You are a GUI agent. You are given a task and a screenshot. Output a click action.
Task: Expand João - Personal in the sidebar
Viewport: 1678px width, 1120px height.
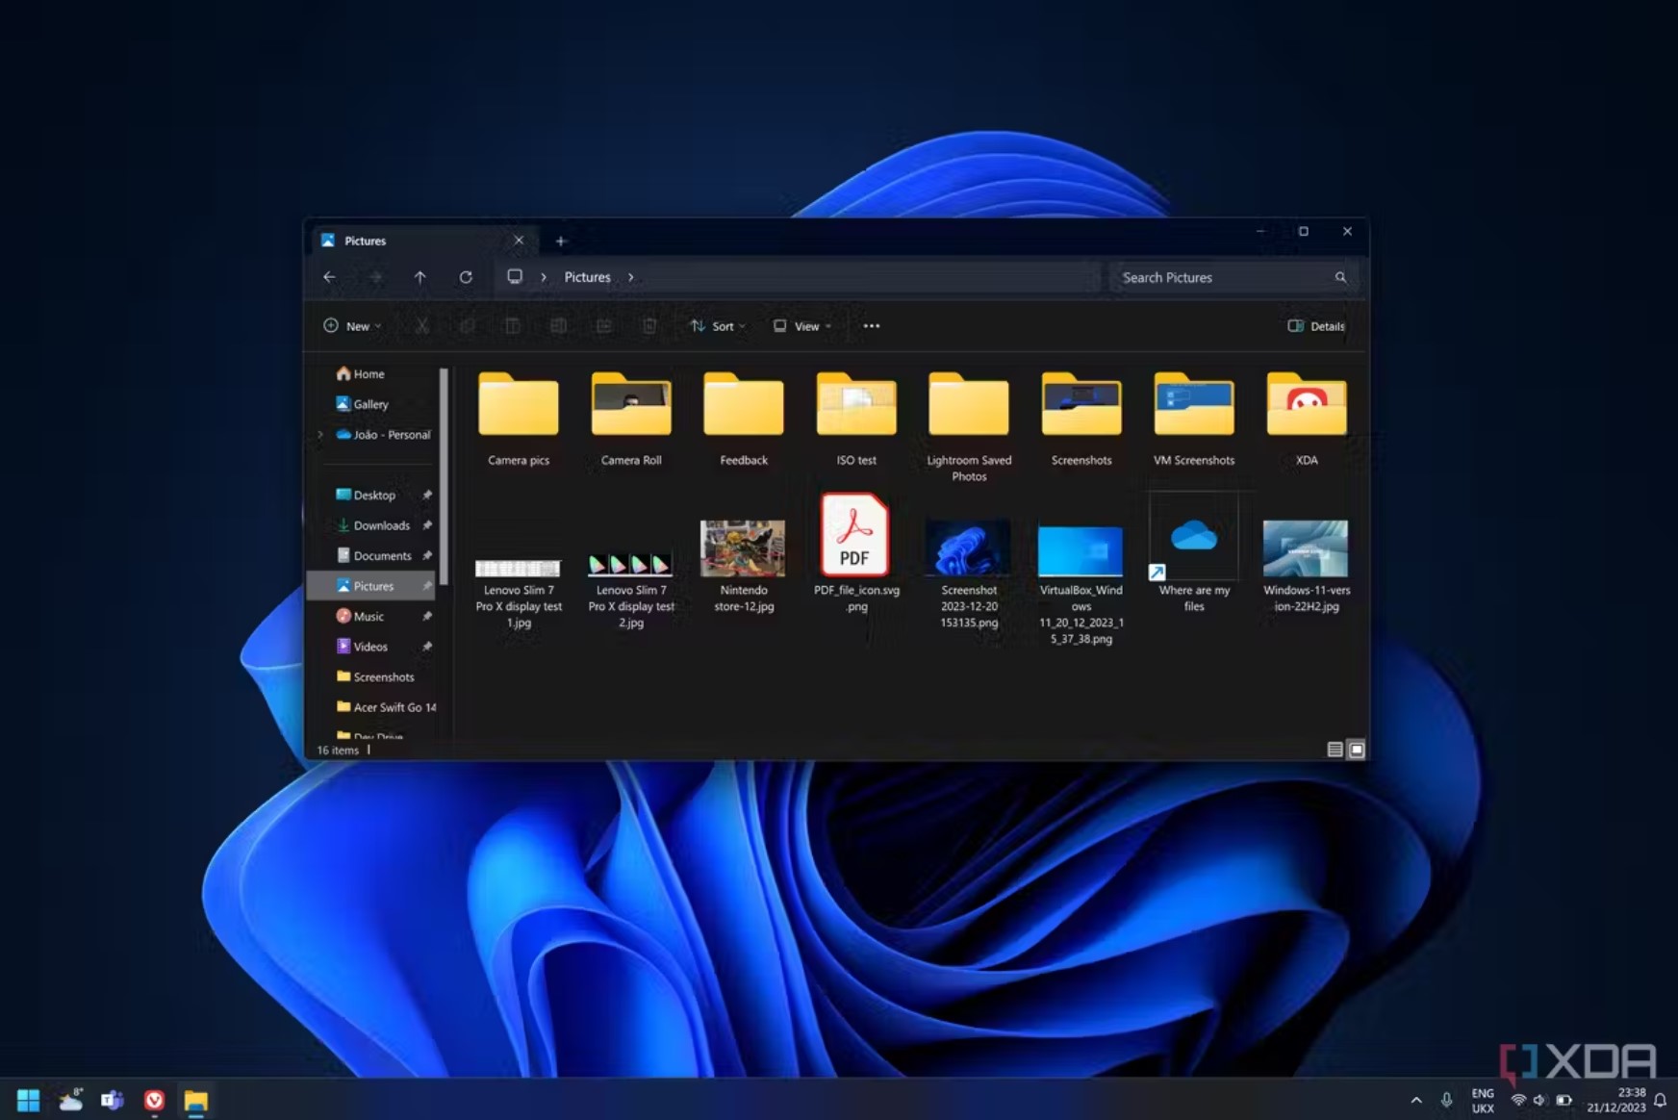click(320, 435)
